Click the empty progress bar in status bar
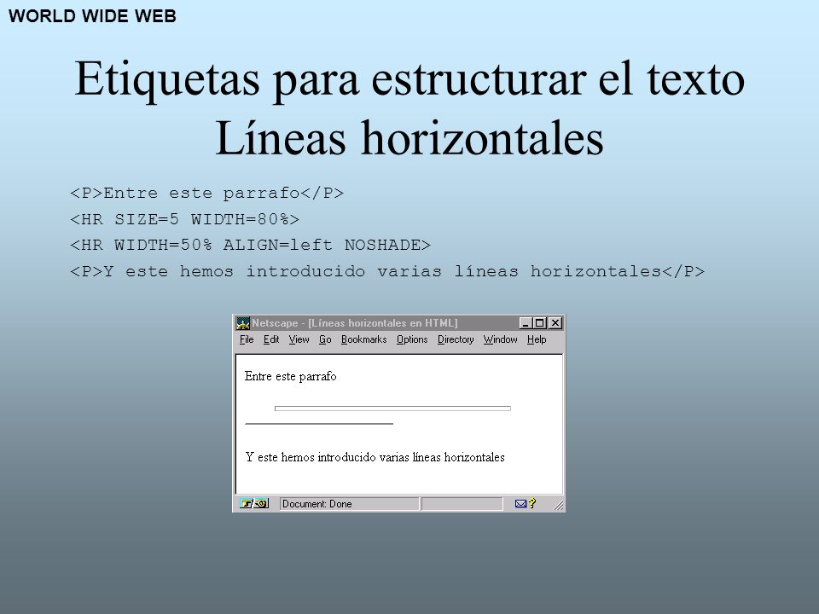 (x=462, y=504)
